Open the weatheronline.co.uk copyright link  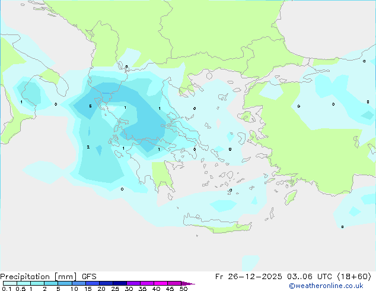pos(326,286)
